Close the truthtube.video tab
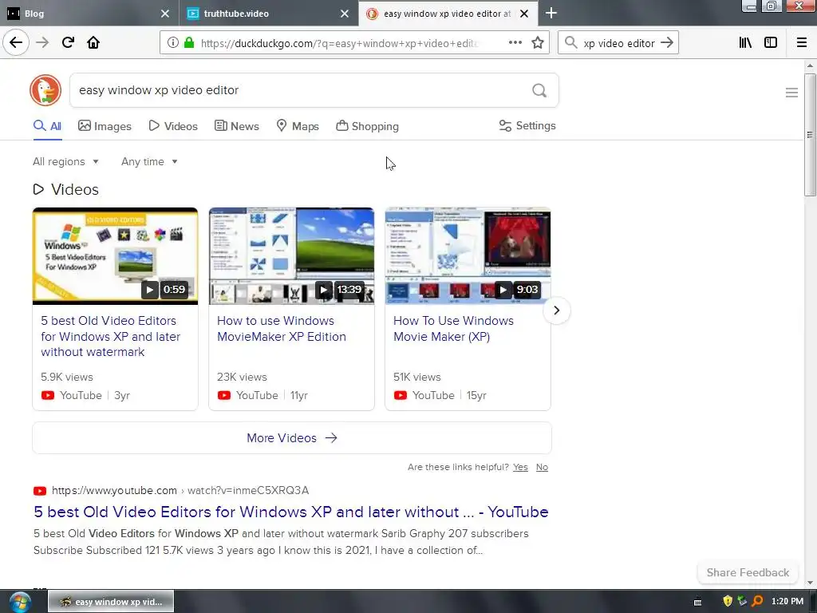 click(x=345, y=14)
